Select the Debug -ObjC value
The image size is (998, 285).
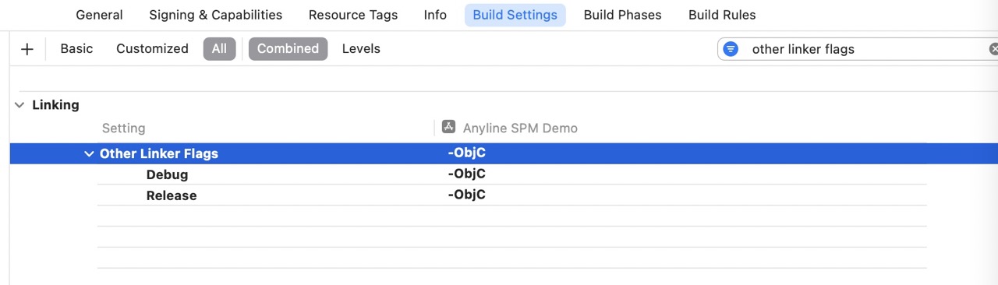click(466, 174)
